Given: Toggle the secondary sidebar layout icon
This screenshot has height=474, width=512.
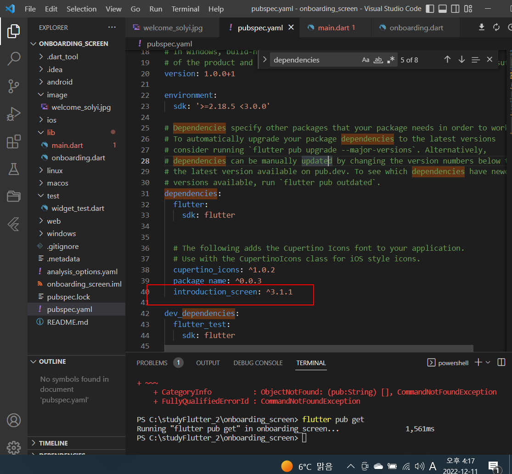Looking at the screenshot, I should pyautogui.click(x=455, y=9).
